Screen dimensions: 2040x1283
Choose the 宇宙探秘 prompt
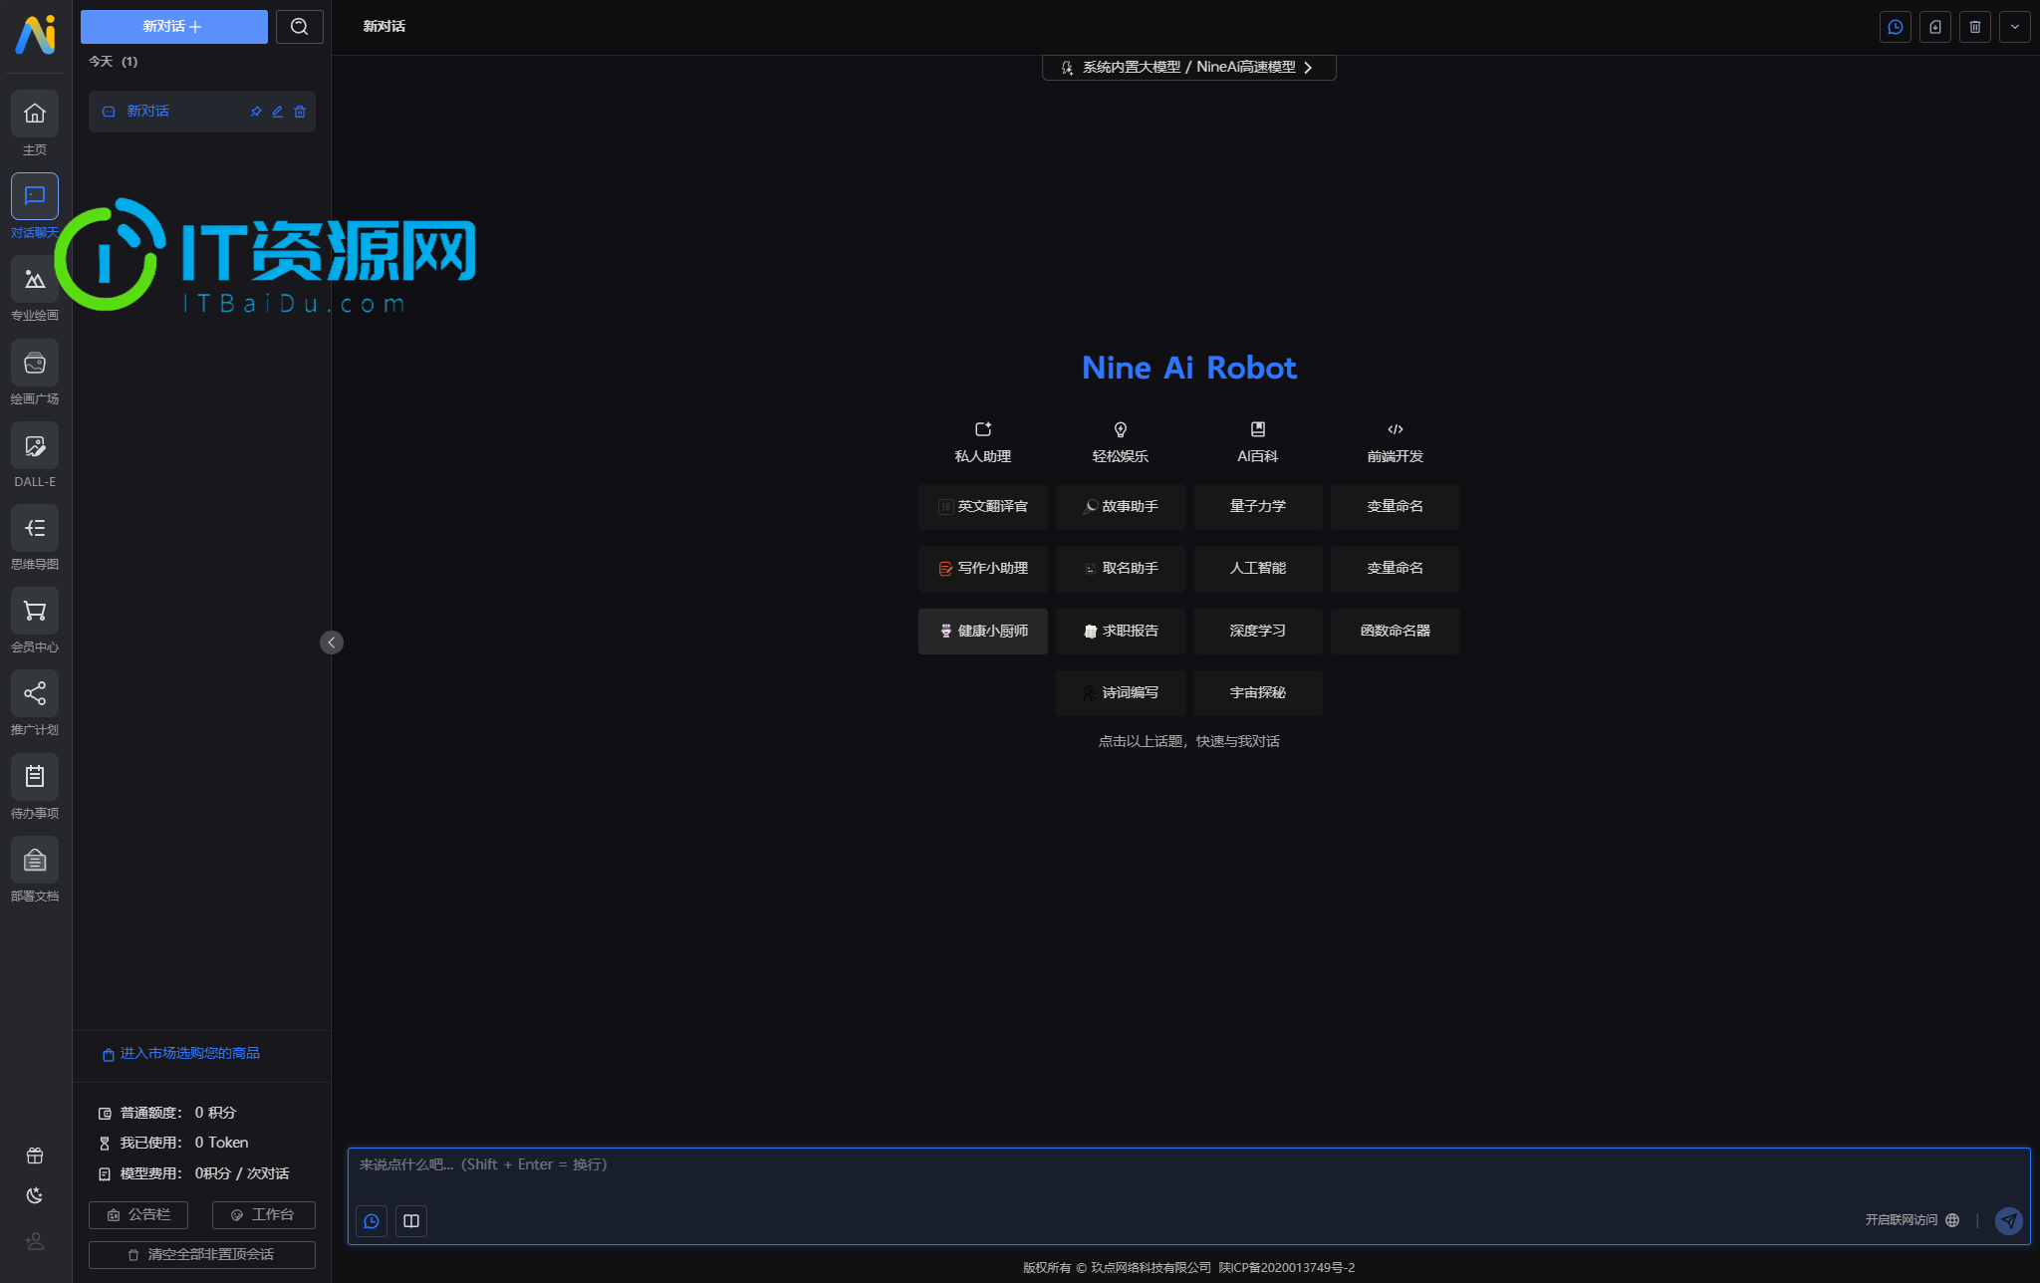tap(1258, 693)
